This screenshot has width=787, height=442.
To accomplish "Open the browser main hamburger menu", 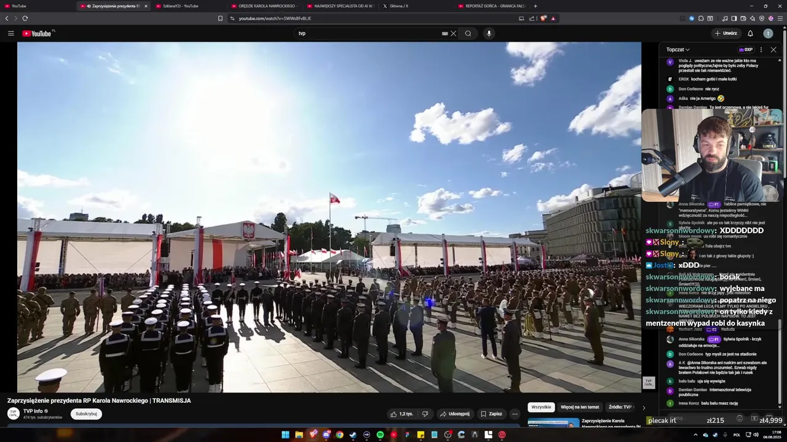I will [x=781, y=18].
